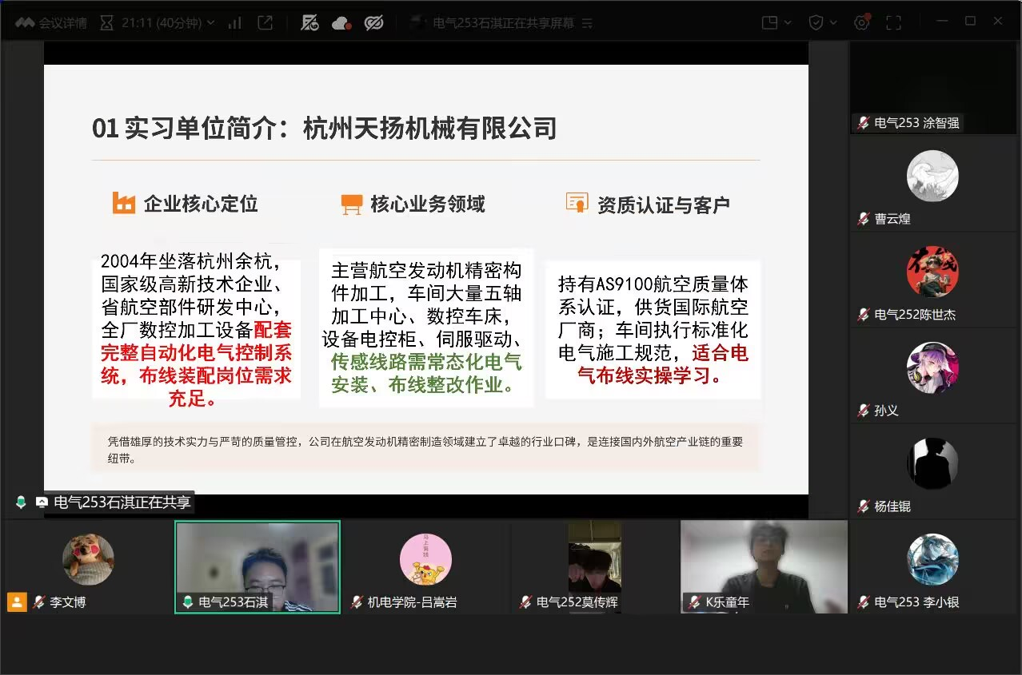Click muted mic icon next to 涂智强

863,123
